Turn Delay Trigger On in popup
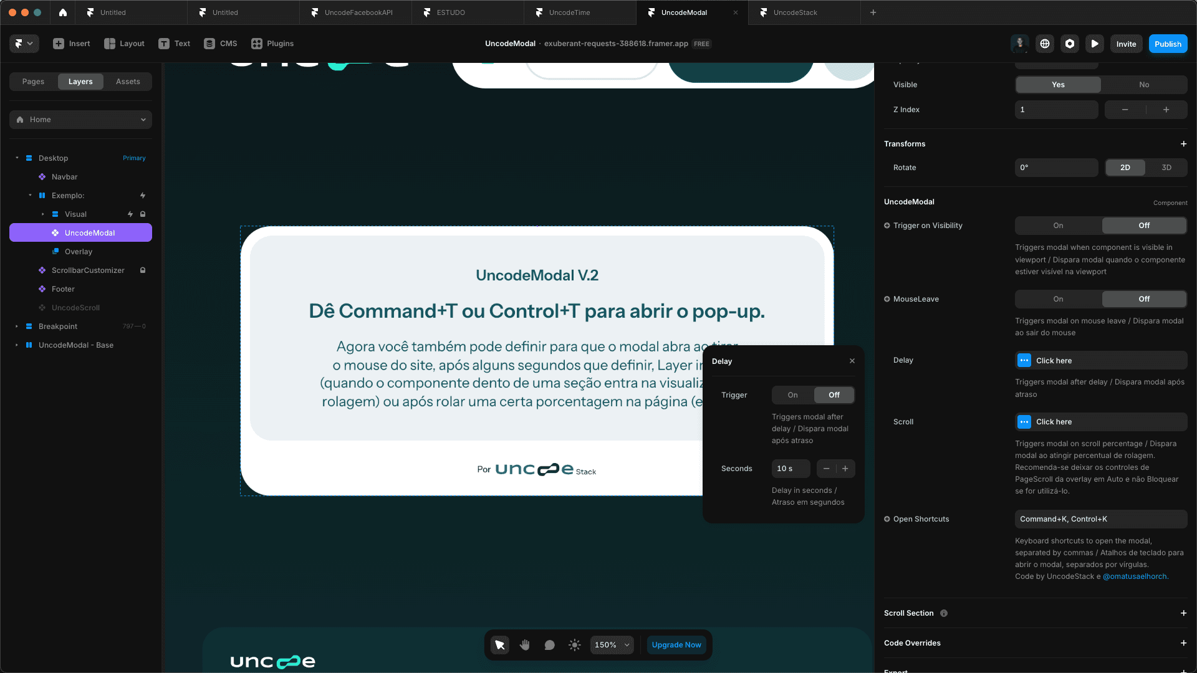The image size is (1197, 673). pyautogui.click(x=792, y=395)
